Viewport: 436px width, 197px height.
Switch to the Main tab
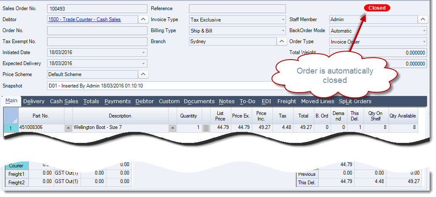tap(11, 101)
